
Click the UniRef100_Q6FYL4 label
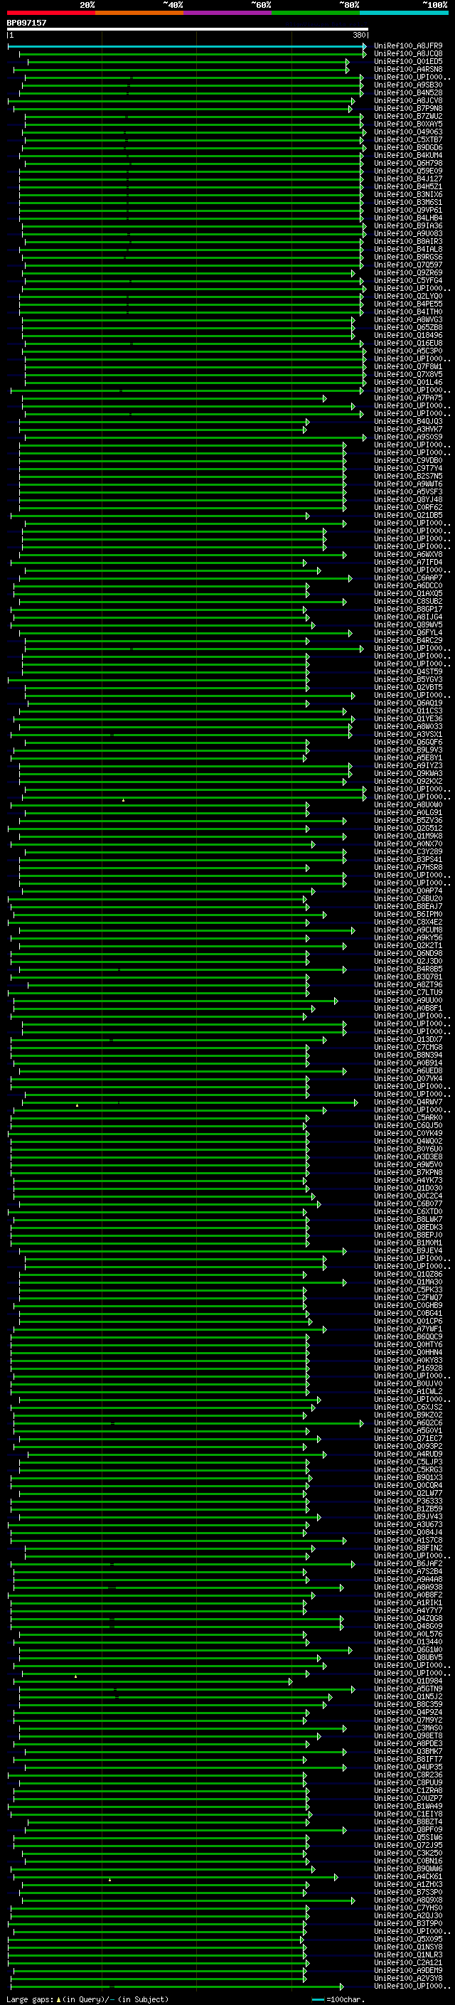pos(408,633)
